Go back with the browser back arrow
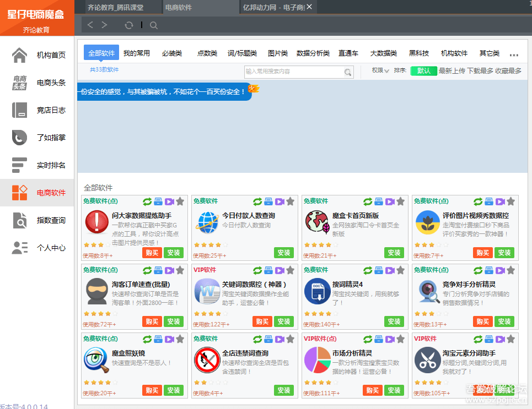 click(x=90, y=25)
